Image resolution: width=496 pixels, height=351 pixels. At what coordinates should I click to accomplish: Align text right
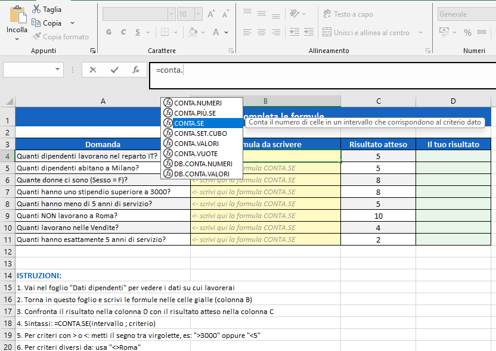(x=276, y=32)
